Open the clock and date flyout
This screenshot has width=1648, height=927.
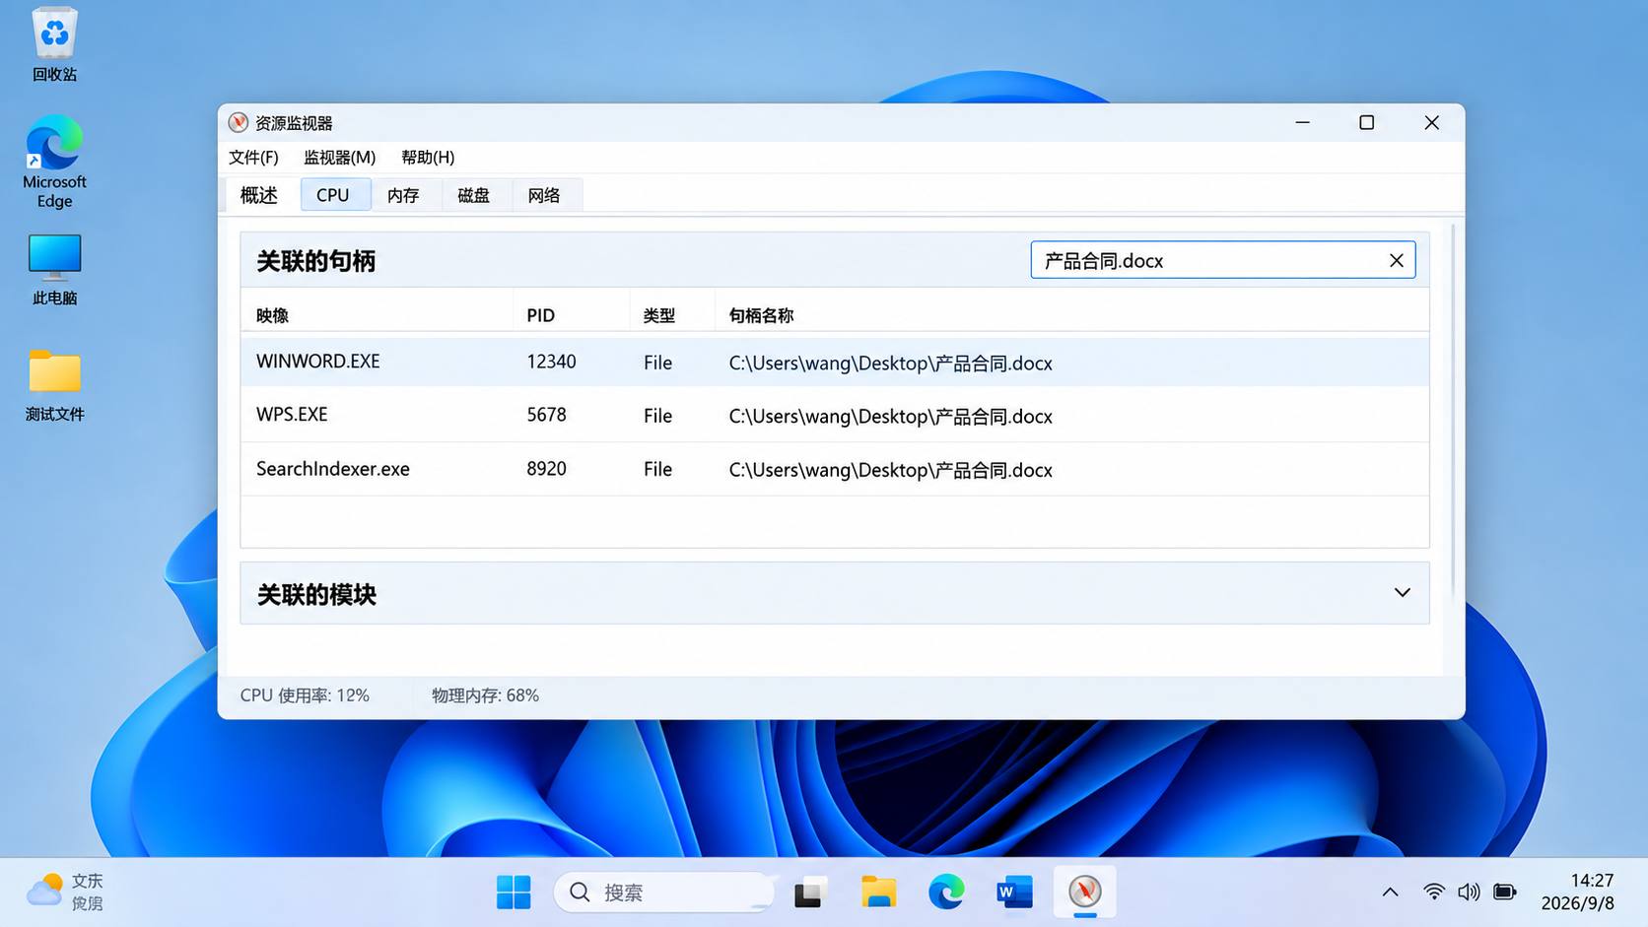pos(1578,892)
